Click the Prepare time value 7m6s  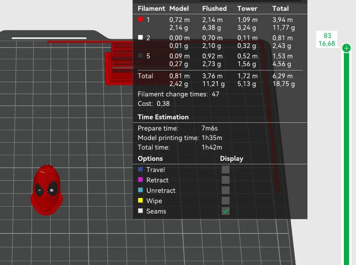(x=210, y=128)
